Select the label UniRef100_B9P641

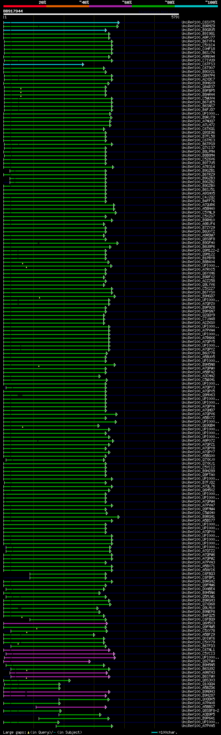[198, 718]
